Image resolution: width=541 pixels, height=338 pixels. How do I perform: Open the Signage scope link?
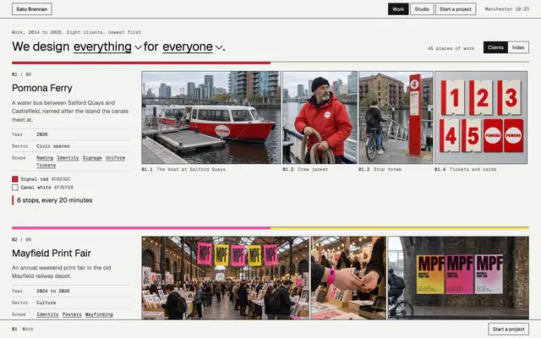(x=92, y=158)
